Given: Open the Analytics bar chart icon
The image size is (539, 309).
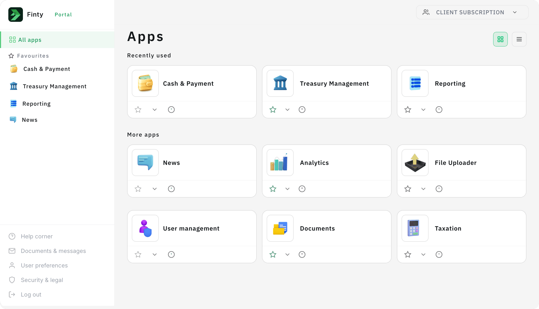Looking at the screenshot, I should (x=280, y=163).
